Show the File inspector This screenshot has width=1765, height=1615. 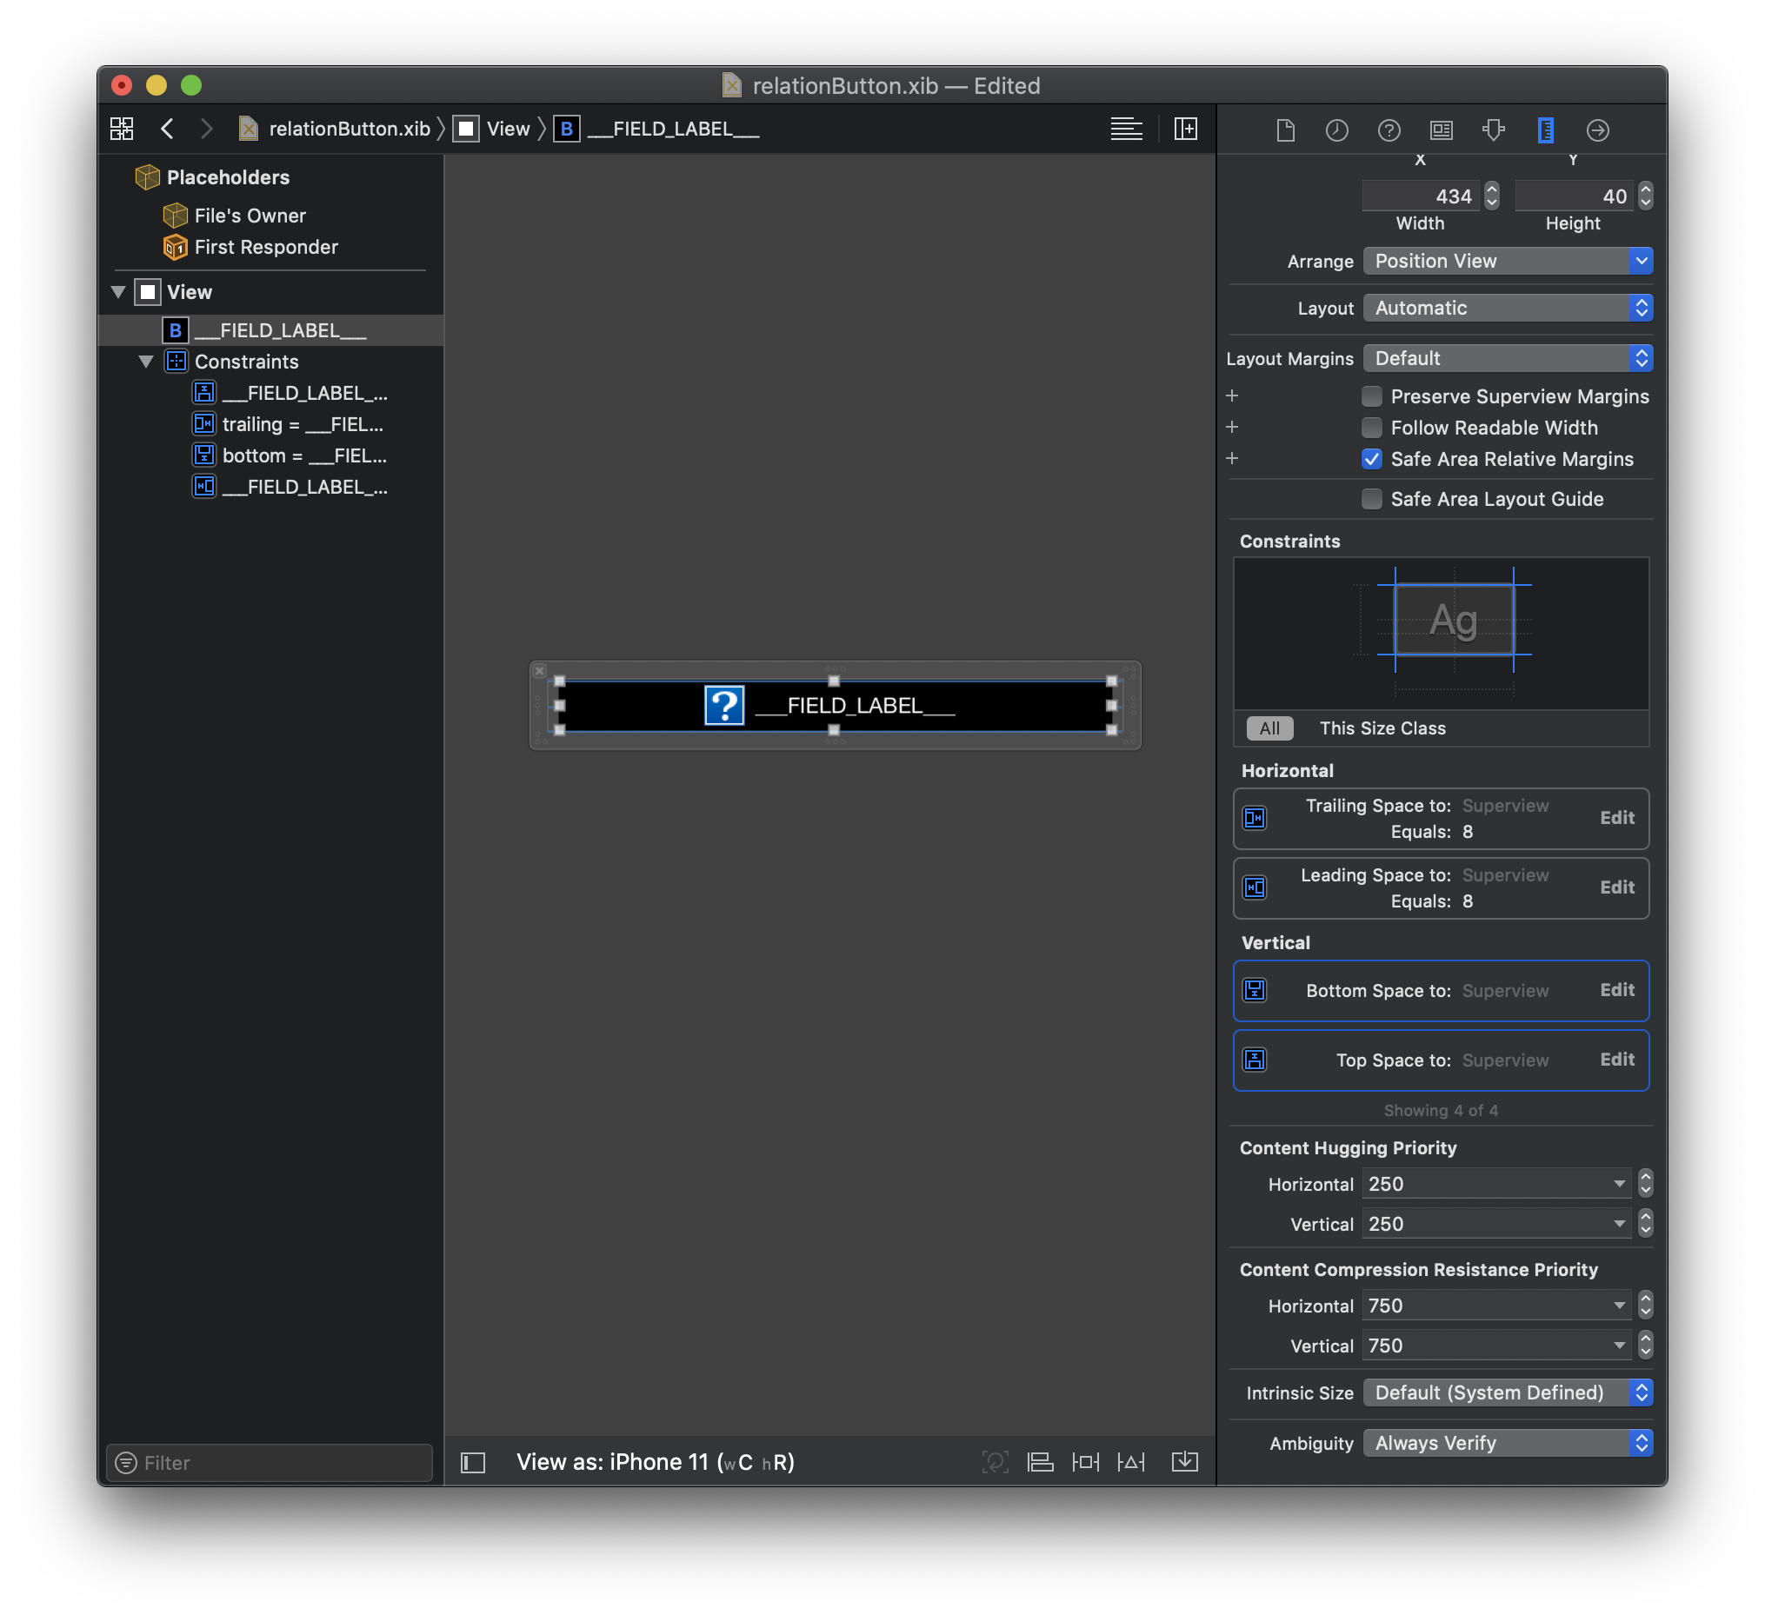[x=1285, y=130]
